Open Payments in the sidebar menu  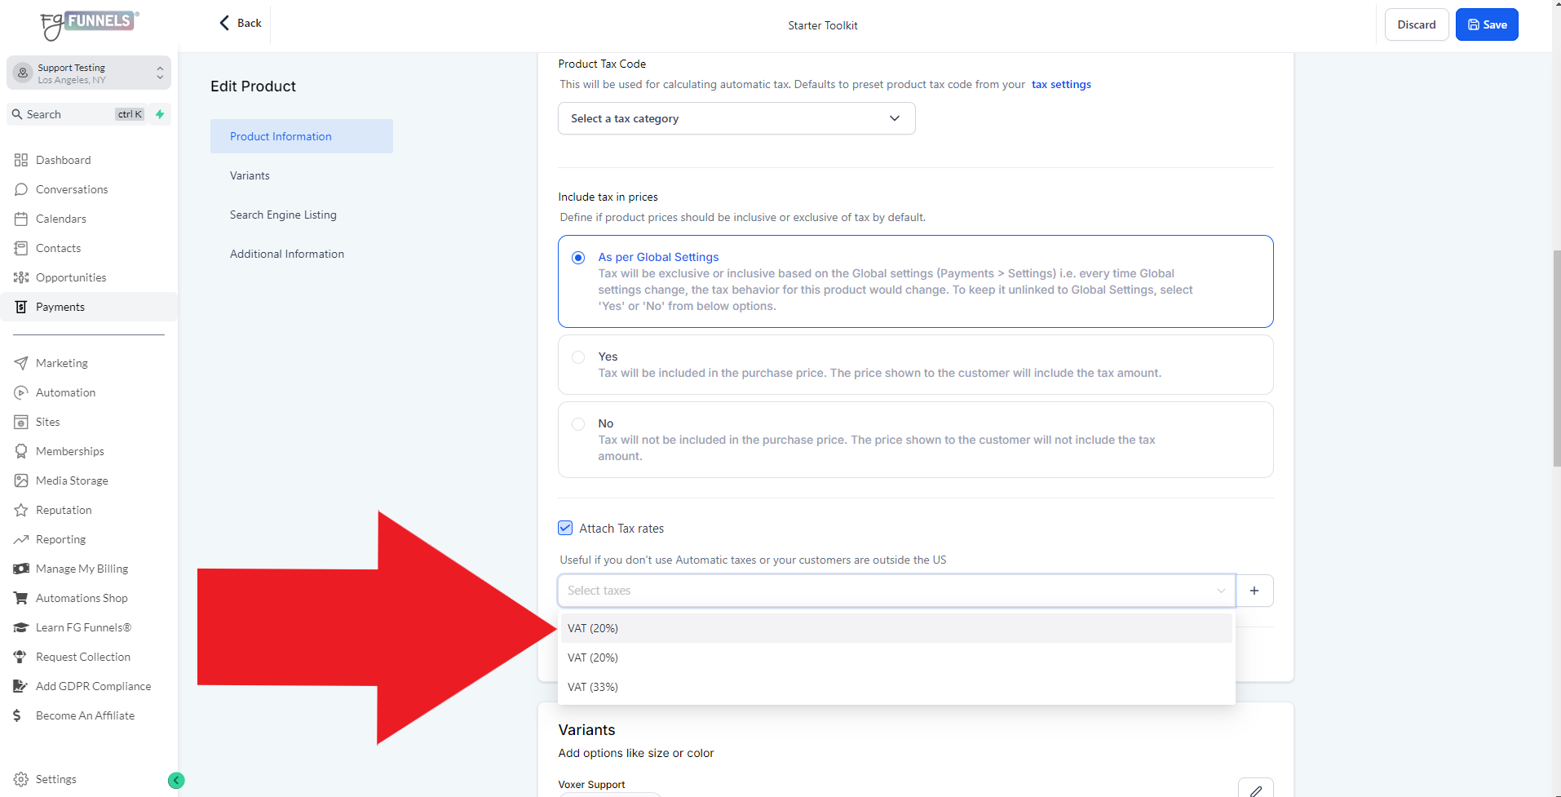[x=89, y=307]
